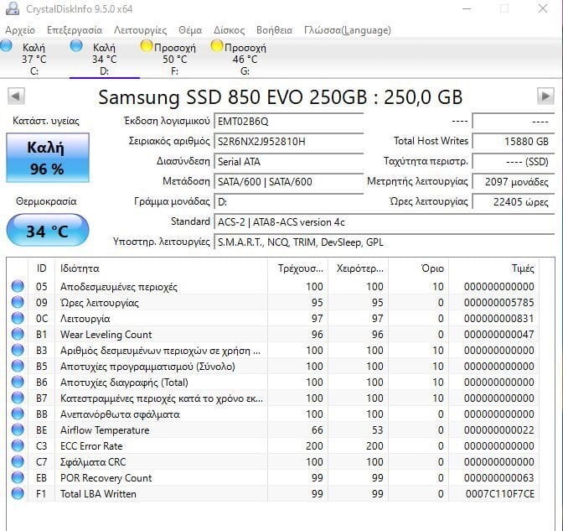Go to next disk with right arrow
The width and height of the screenshot is (563, 531).
[x=545, y=96]
